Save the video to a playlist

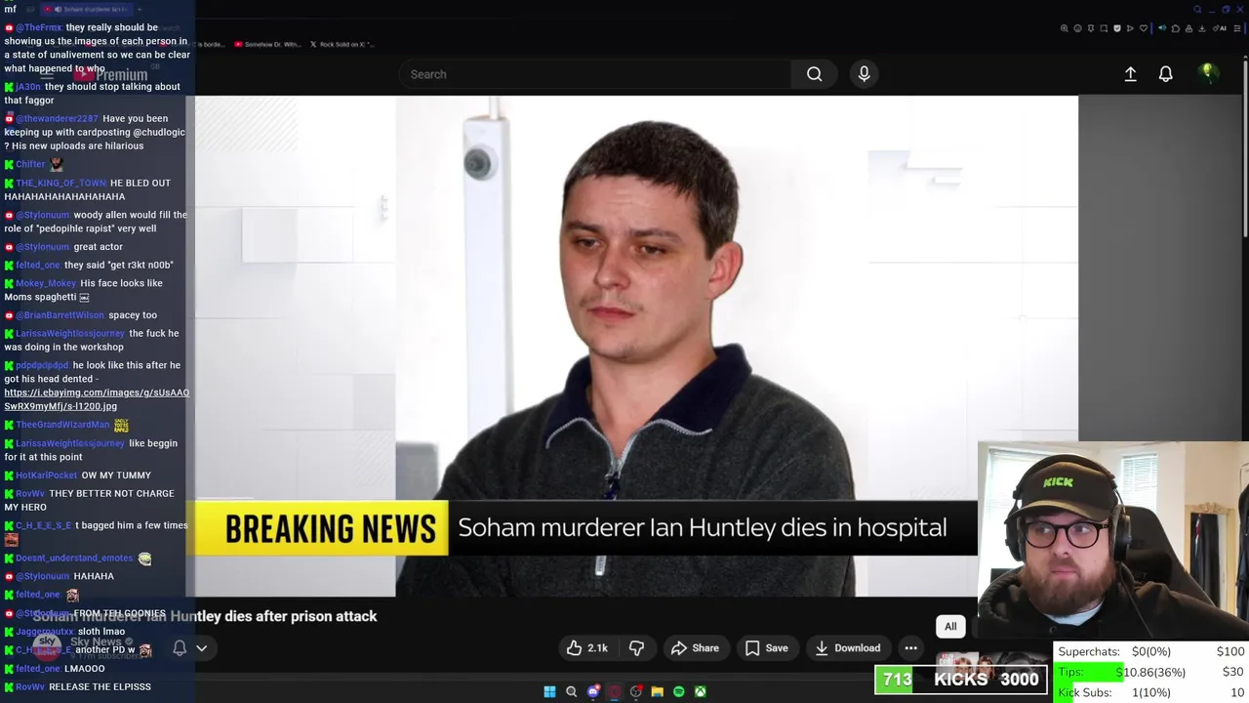coord(766,648)
